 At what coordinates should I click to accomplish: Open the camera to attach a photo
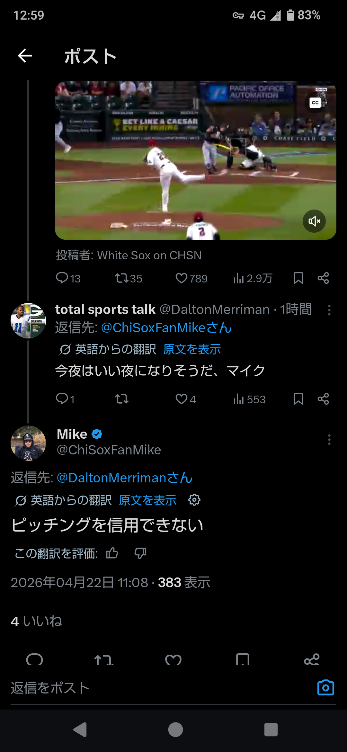pyautogui.click(x=325, y=688)
